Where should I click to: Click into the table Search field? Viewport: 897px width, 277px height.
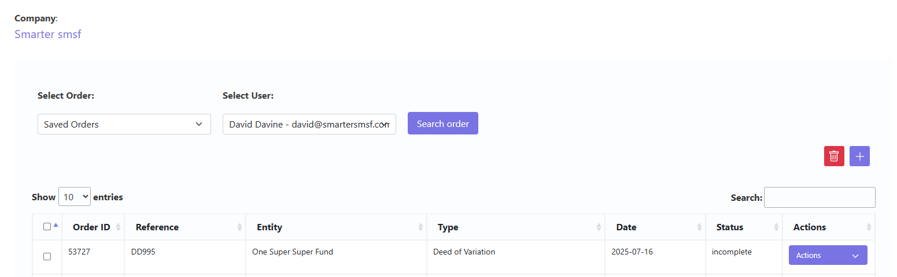(820, 197)
